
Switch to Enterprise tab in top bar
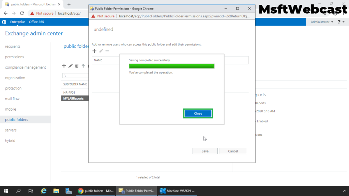coord(18,22)
